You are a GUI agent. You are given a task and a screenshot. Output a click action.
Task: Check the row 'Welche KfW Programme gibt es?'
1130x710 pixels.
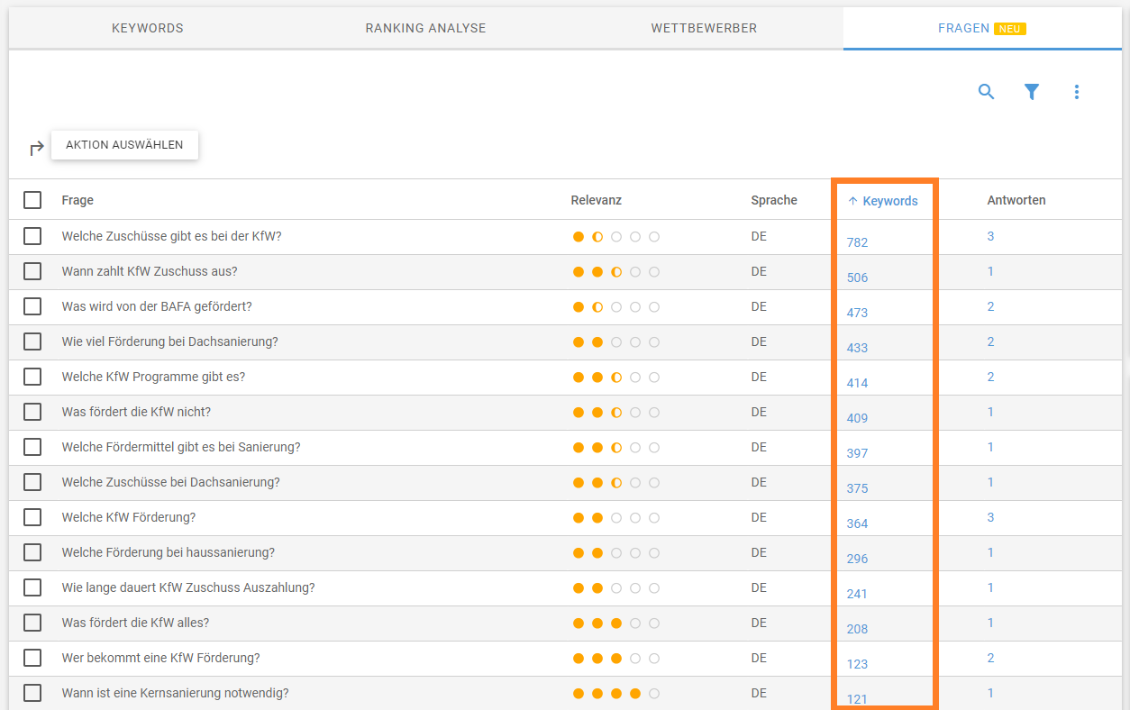pos(32,377)
